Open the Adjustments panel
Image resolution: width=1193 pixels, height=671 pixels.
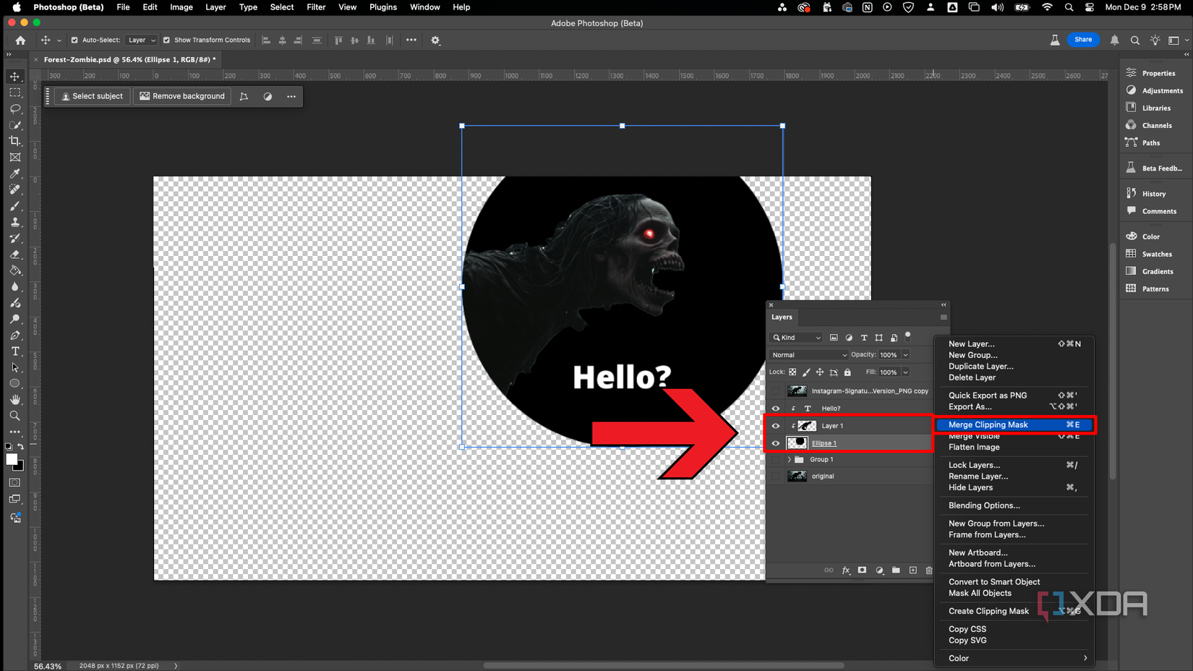point(1154,90)
